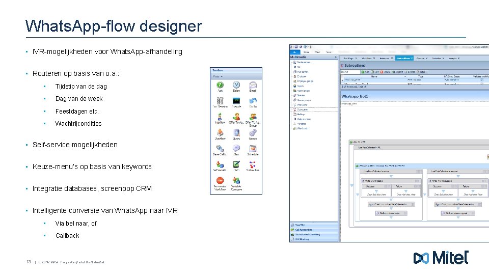Image resolution: width=489 pixels, height=275 pixels.
Task: Open Holidays in Multimedia tree
Action: click(x=300, y=115)
